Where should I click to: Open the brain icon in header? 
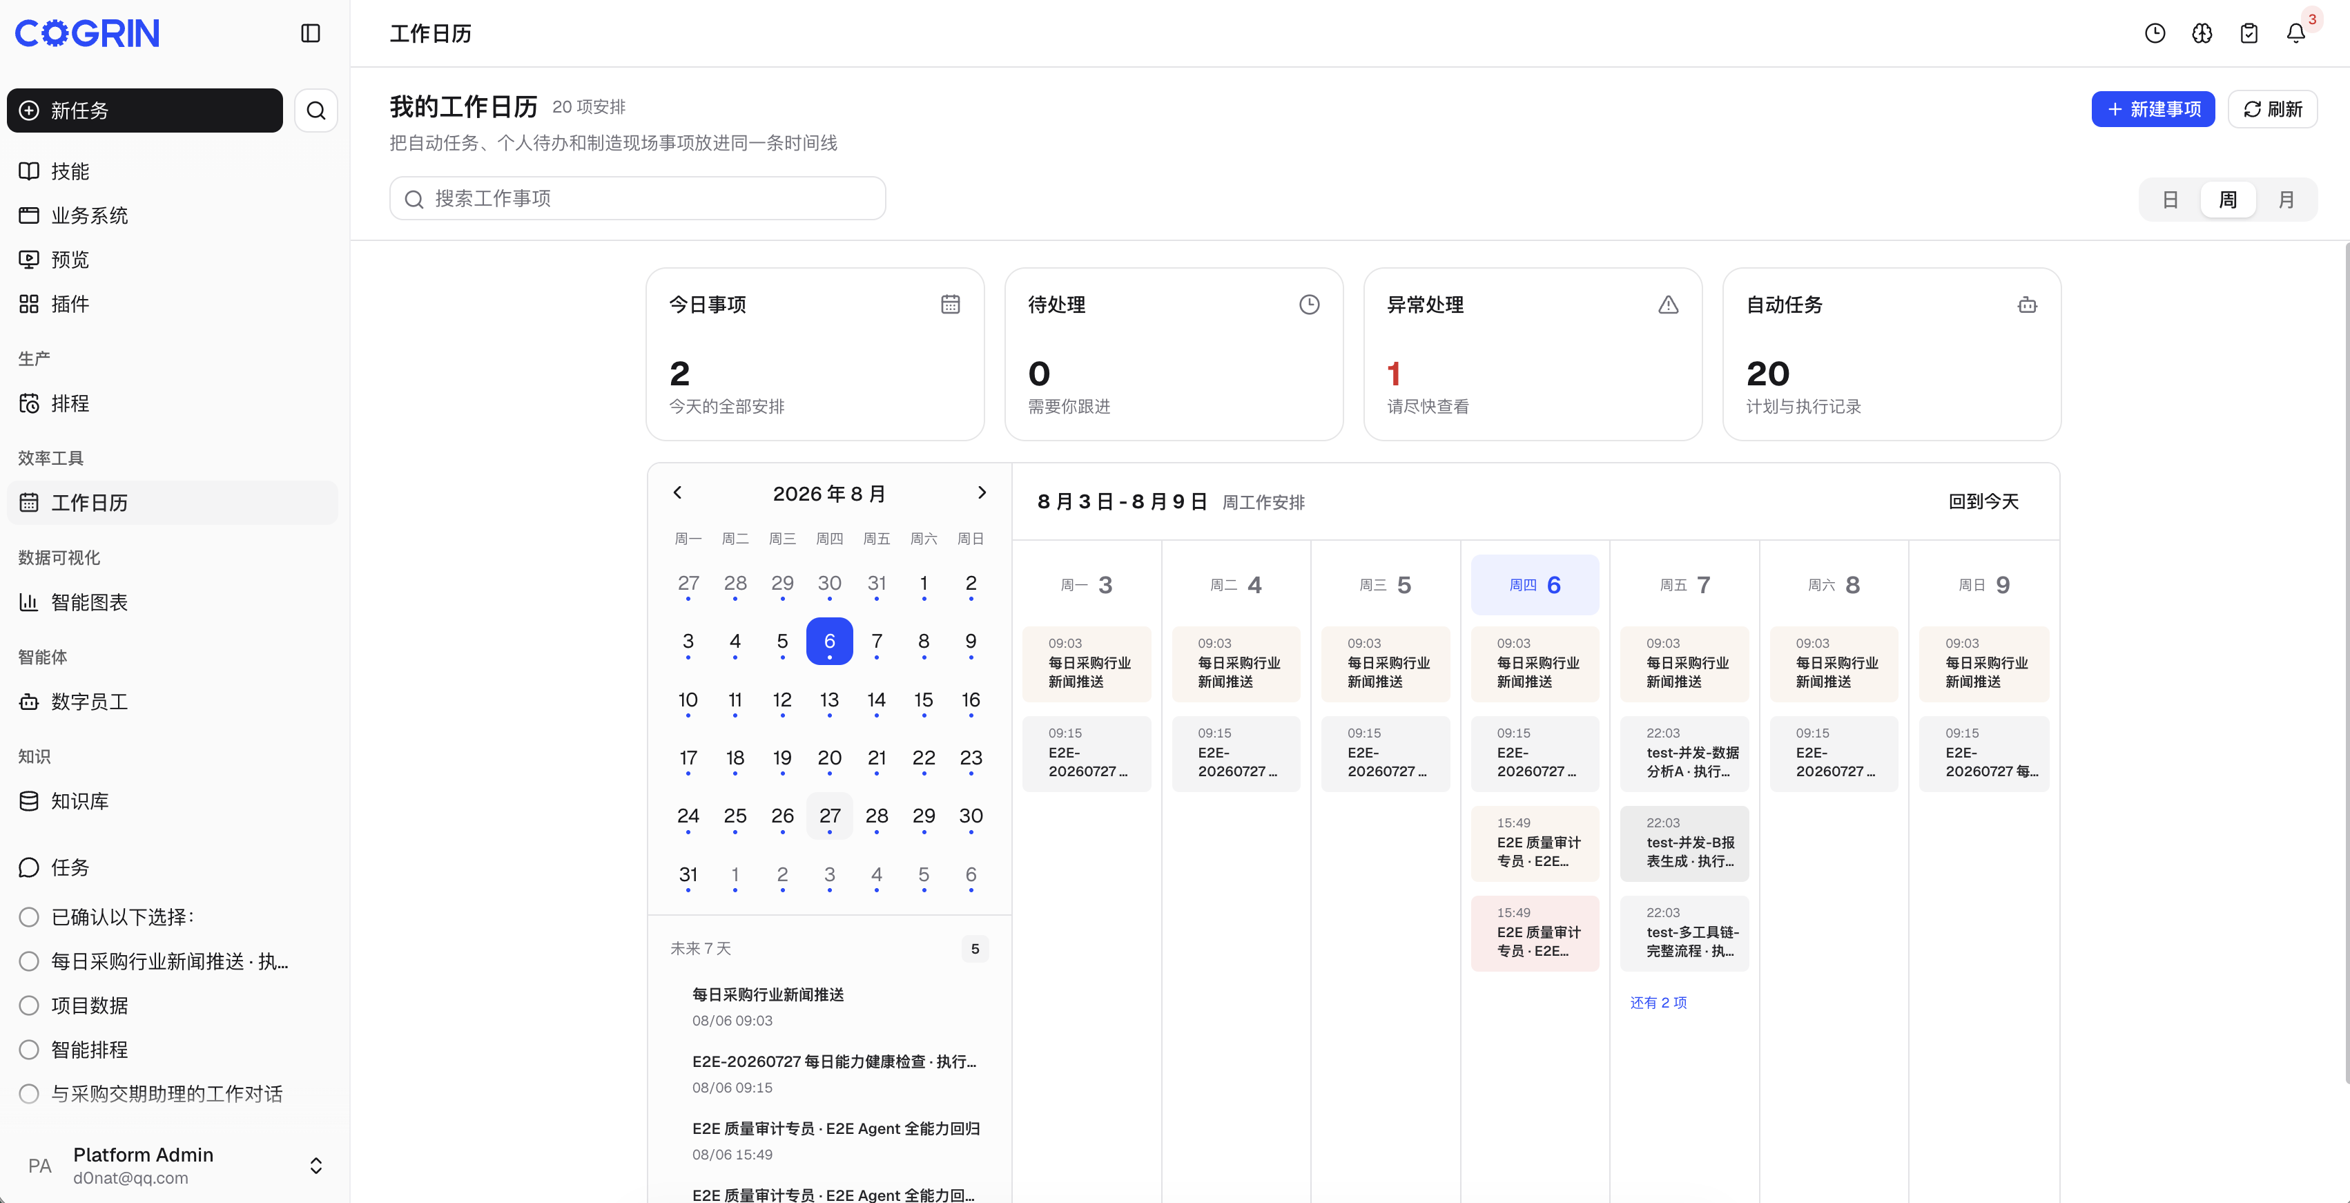click(2202, 33)
